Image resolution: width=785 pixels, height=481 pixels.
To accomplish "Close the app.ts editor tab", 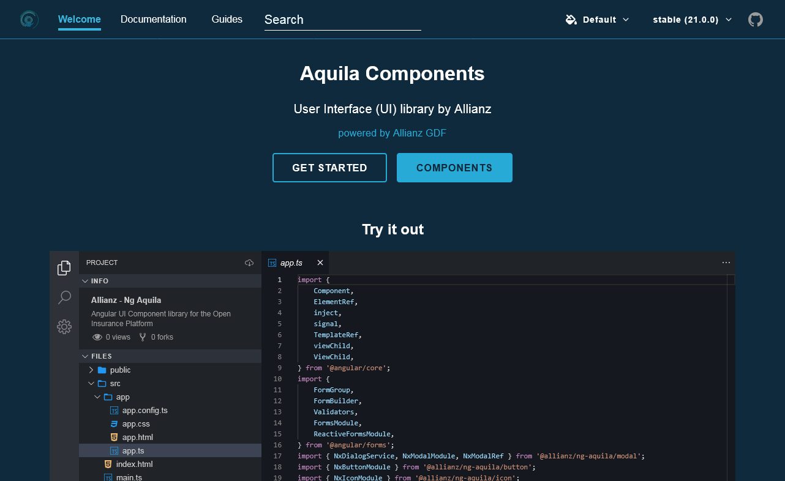I will click(x=320, y=263).
